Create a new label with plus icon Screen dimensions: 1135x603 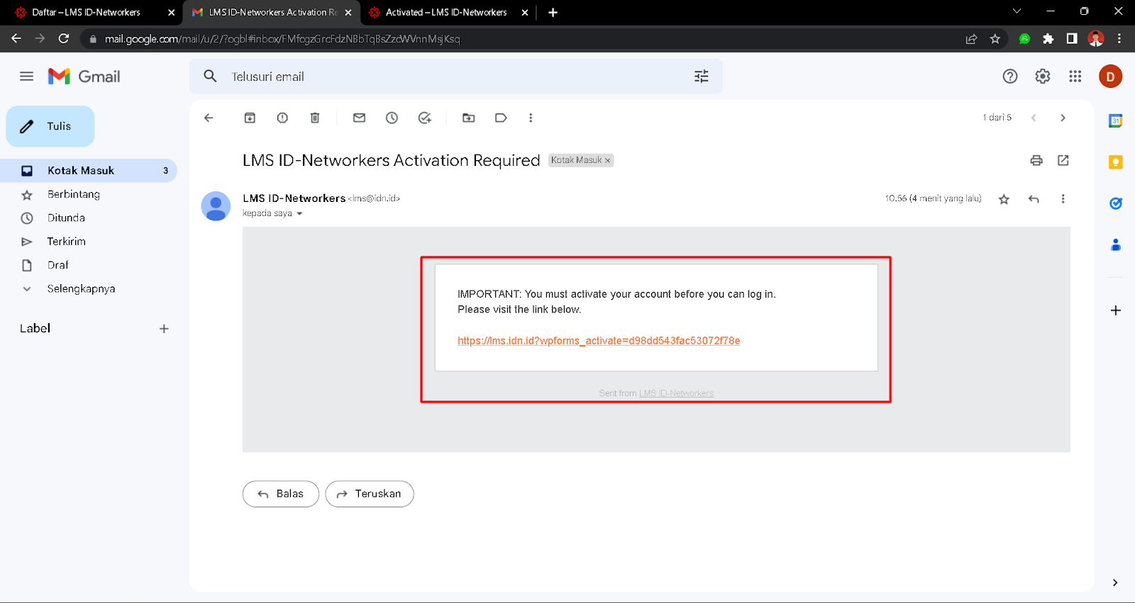[x=164, y=329]
